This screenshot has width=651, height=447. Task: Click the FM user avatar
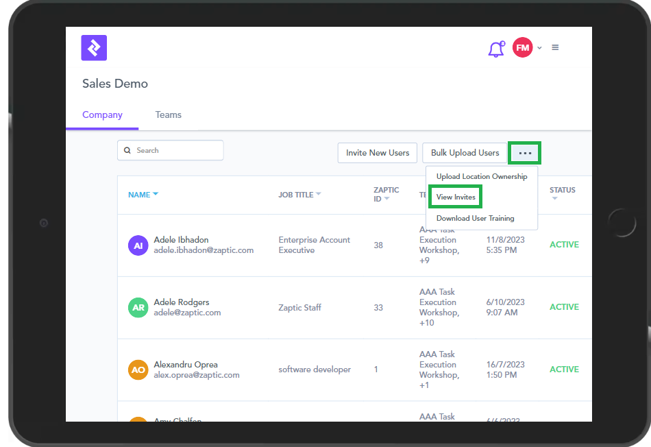[522, 48]
